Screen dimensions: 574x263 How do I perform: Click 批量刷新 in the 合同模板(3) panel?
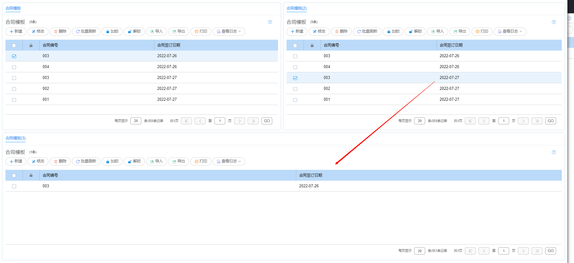click(x=86, y=161)
